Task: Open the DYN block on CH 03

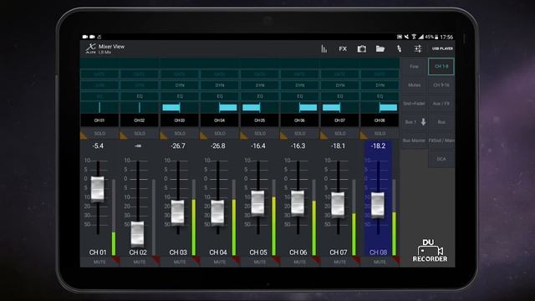Action: point(180,85)
